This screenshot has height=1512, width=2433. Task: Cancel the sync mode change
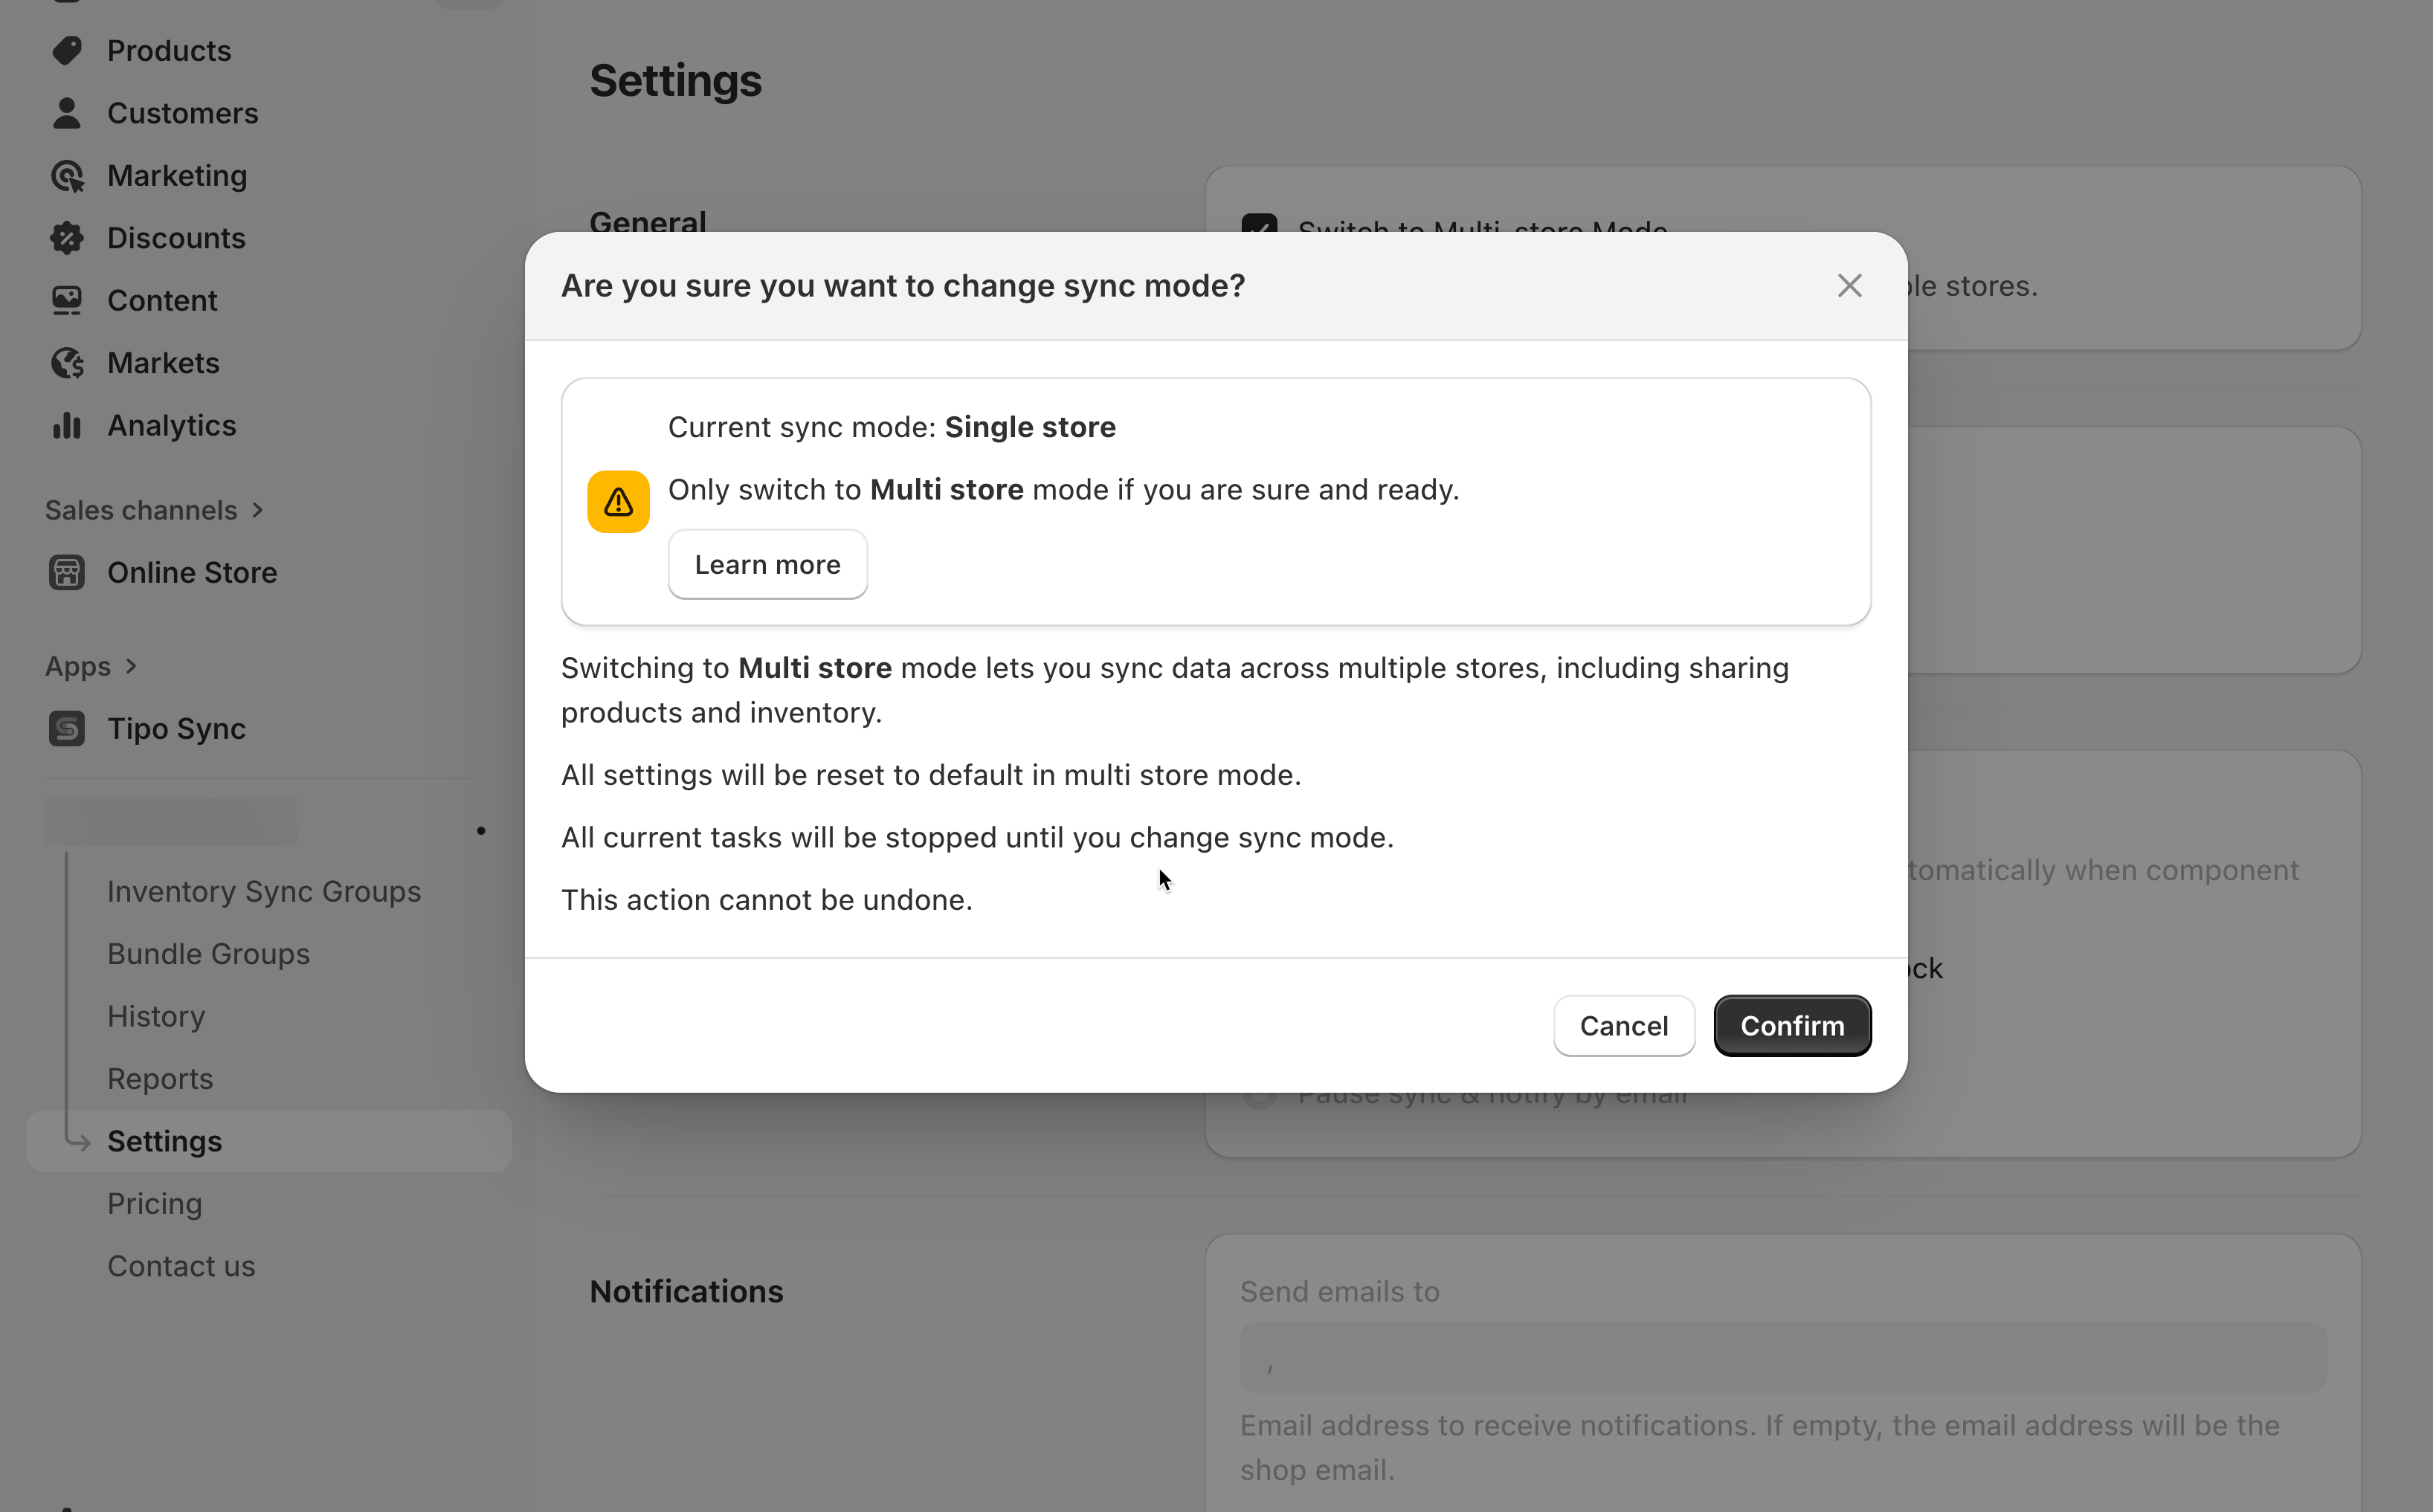click(1623, 1026)
